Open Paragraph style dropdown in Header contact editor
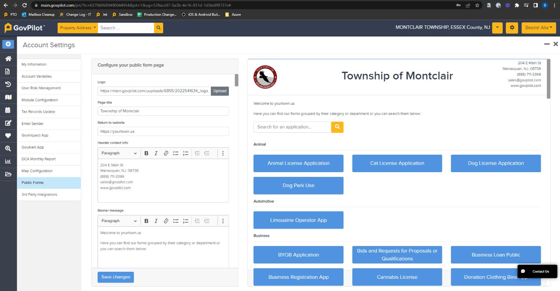The width and height of the screenshot is (560, 291). click(119, 153)
